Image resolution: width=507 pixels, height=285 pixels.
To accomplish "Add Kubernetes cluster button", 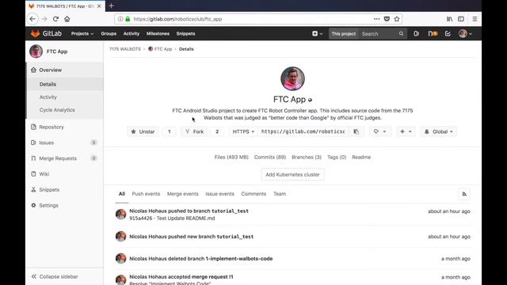I will coord(292,174).
